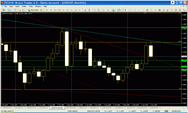Select the trendline drawing tool
This screenshot has width=188, height=113.
click(x=143, y=10)
